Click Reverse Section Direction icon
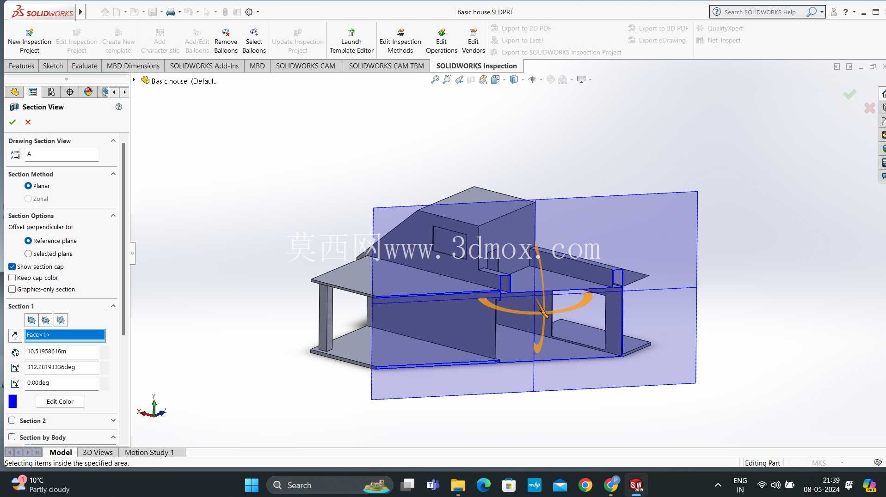Image resolution: width=886 pixels, height=497 pixels. [15, 335]
